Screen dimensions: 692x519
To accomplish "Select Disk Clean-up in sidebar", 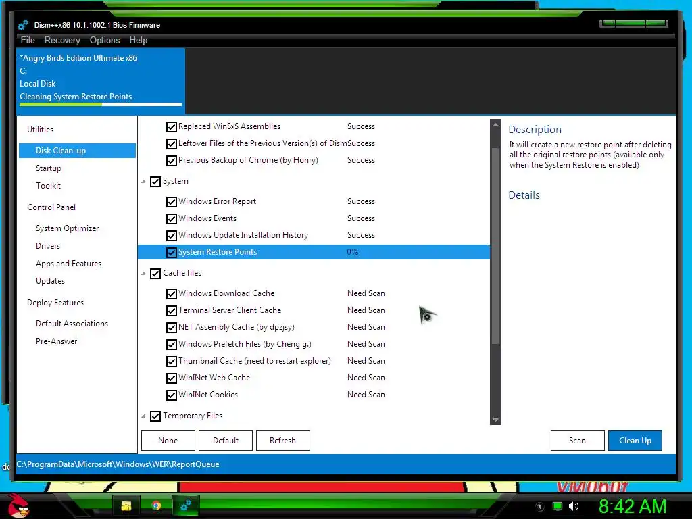I will 77,151.
